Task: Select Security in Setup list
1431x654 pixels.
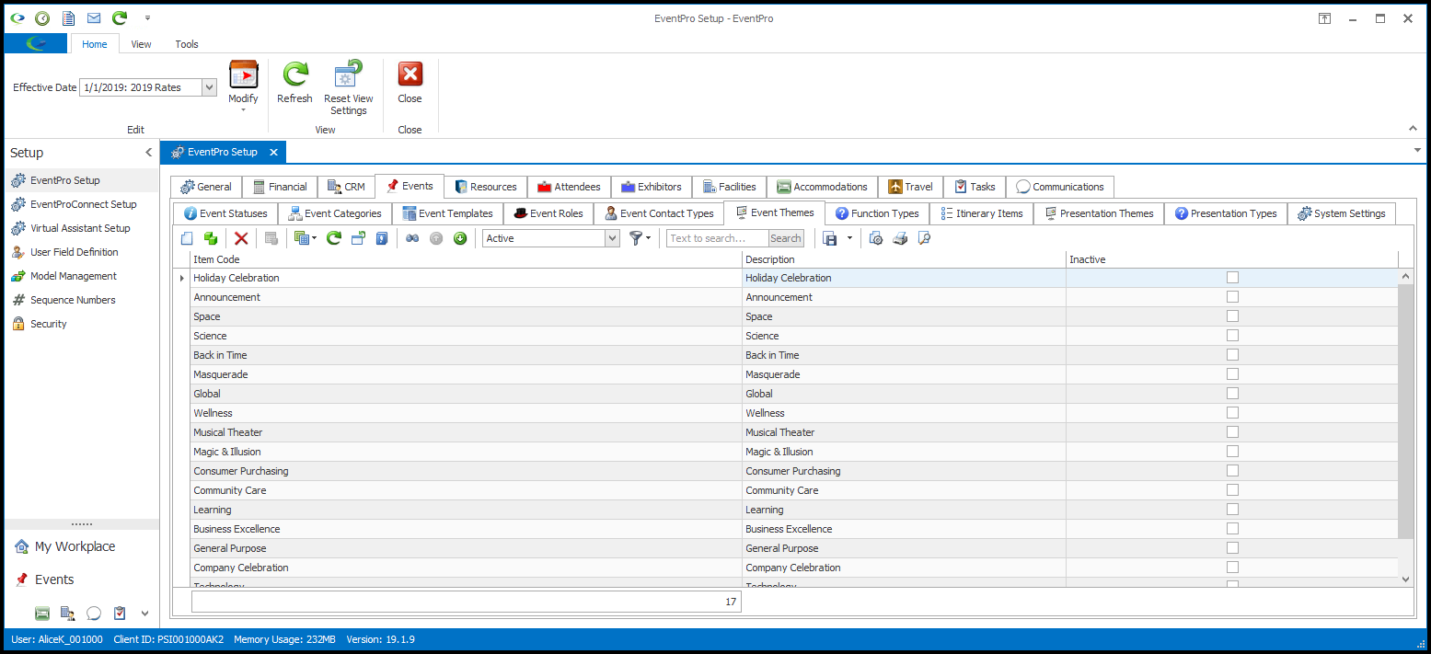Action: (x=82, y=324)
